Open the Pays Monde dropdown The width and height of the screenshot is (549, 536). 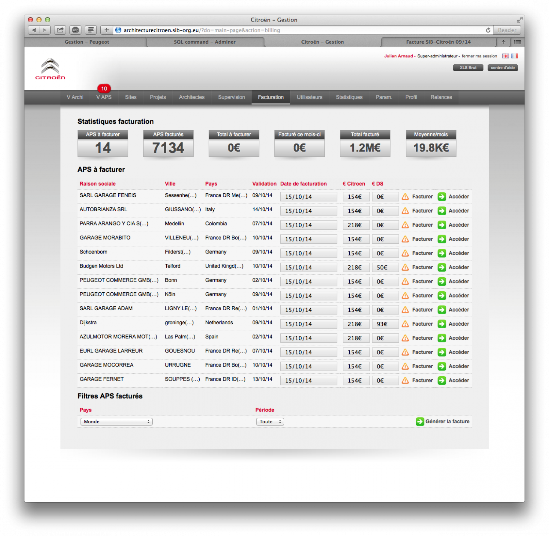point(116,422)
